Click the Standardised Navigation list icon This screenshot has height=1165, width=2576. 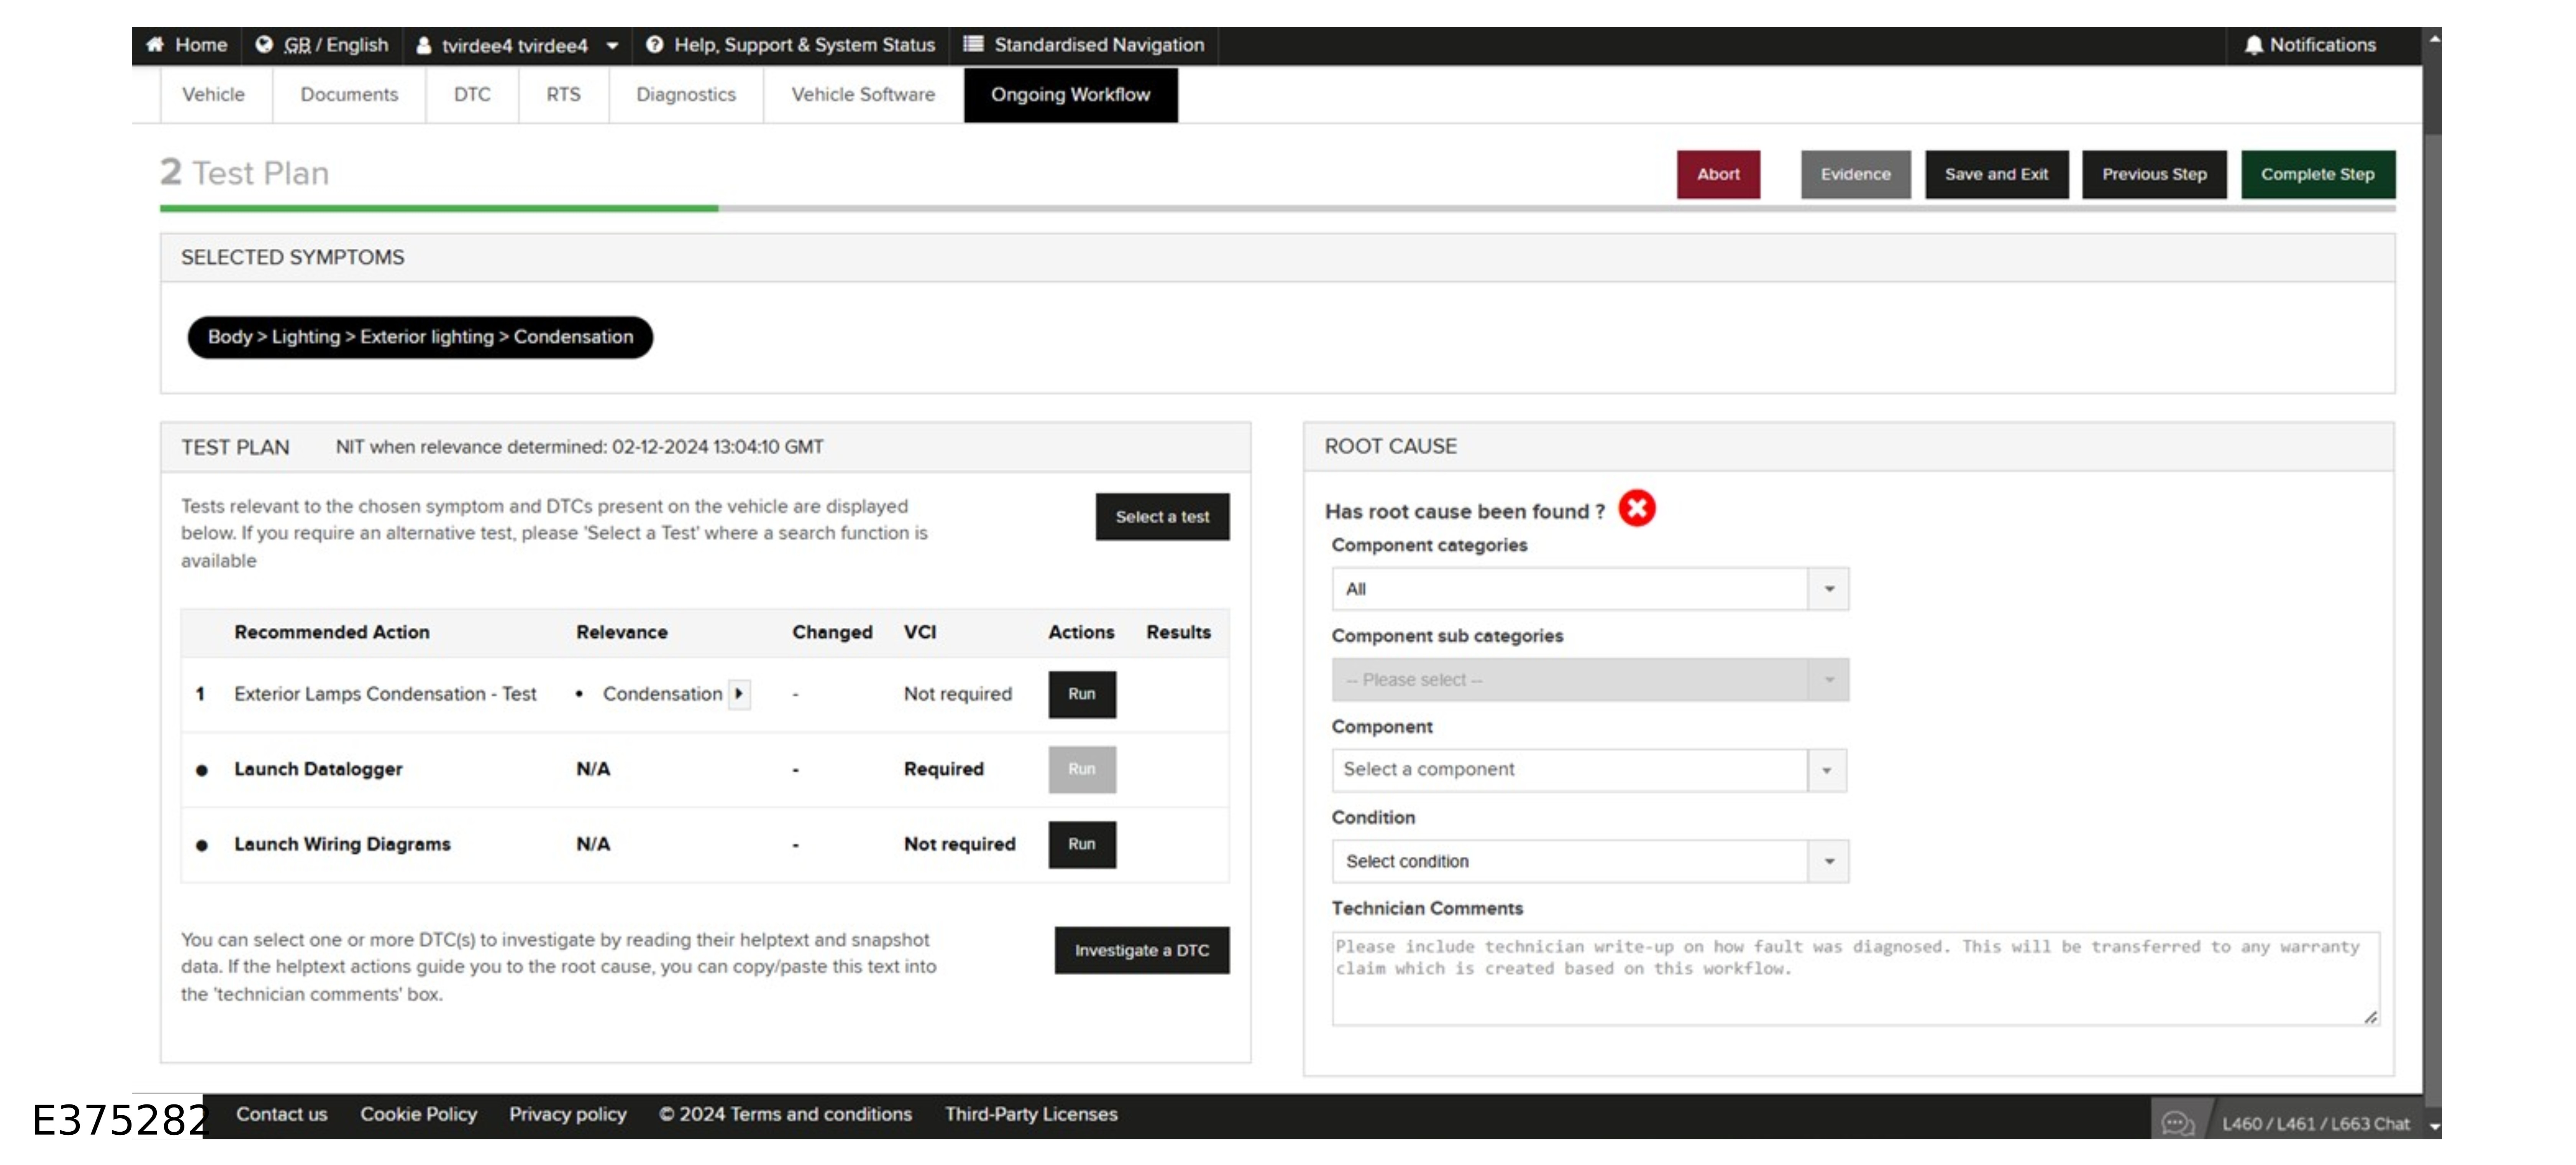coord(973,44)
